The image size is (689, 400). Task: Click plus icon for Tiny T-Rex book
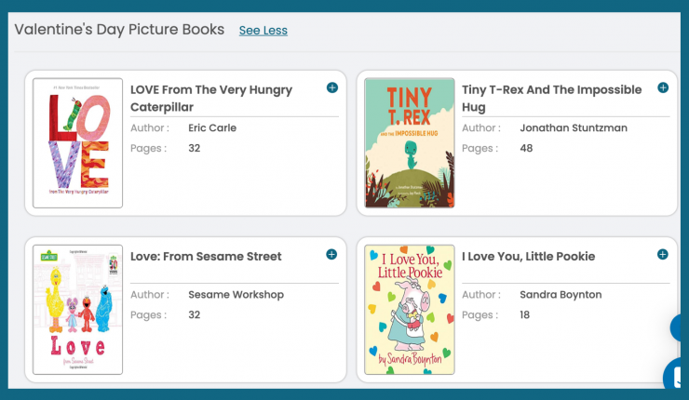click(x=663, y=87)
